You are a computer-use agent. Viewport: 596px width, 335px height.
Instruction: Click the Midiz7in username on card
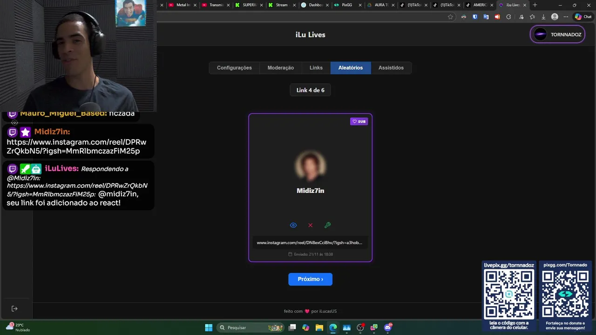(311, 191)
